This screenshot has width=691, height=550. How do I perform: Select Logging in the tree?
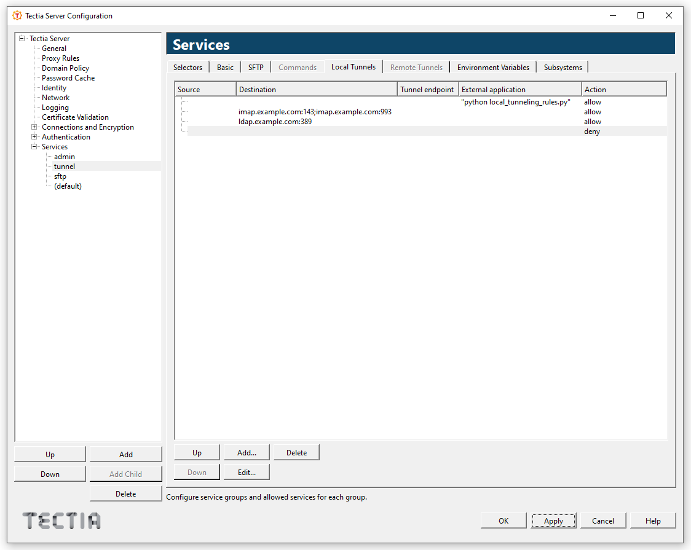(55, 108)
